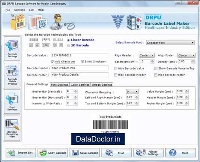Adjust Bar Height spinner arrows
The image size is (200, 162).
coord(152,61)
